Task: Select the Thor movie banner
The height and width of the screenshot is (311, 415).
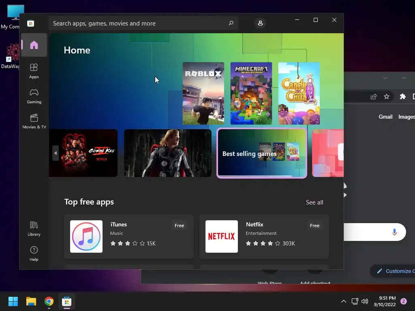Action: tap(168, 153)
